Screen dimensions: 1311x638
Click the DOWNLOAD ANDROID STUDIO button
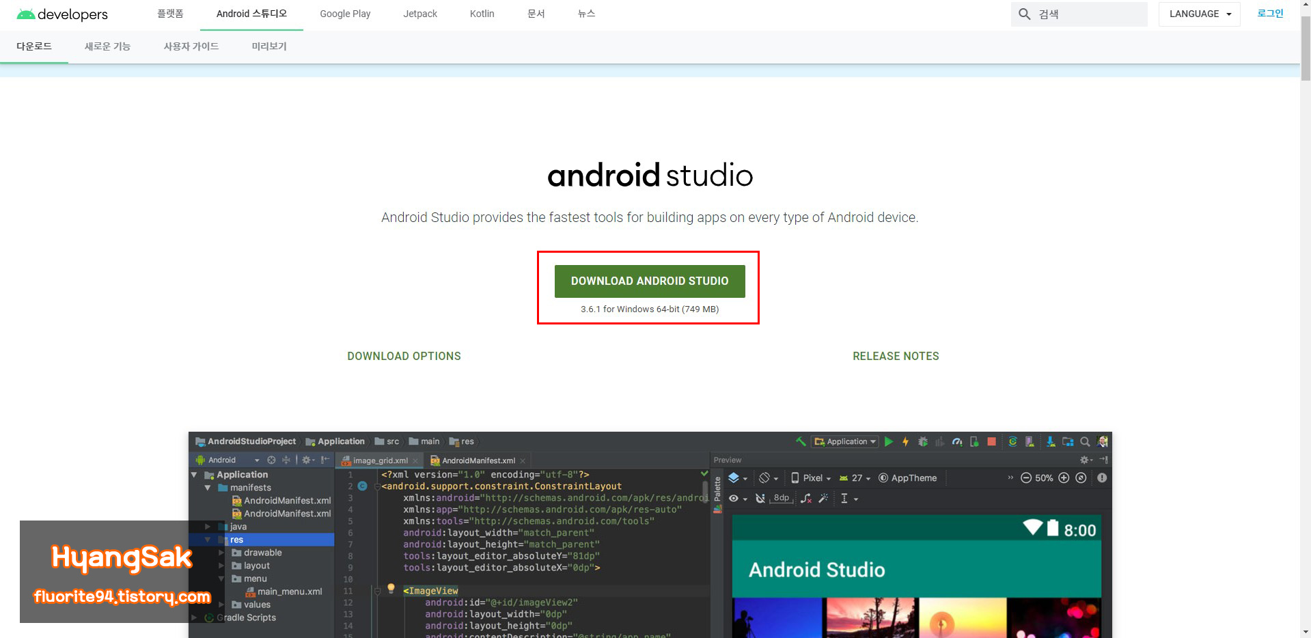[x=650, y=281]
